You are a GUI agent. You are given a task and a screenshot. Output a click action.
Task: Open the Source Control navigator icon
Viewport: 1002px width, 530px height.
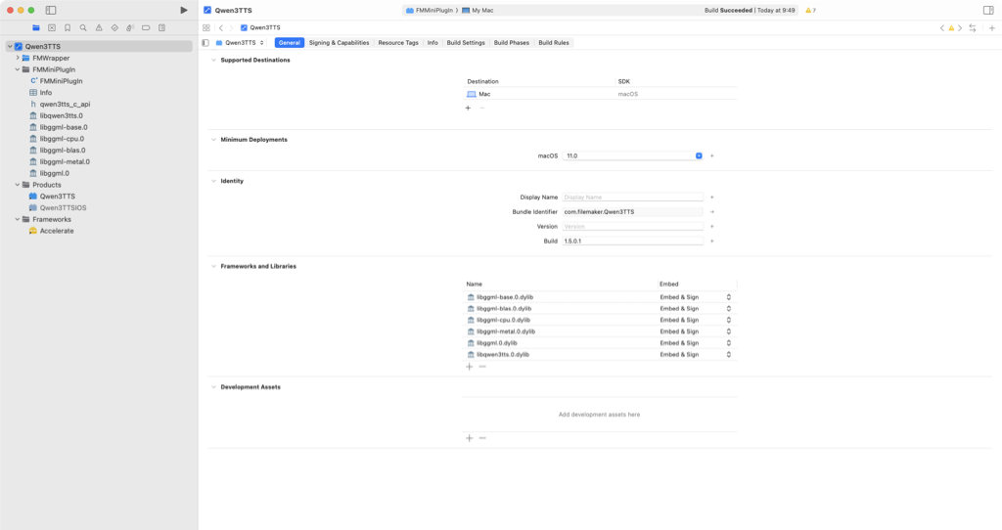click(52, 28)
